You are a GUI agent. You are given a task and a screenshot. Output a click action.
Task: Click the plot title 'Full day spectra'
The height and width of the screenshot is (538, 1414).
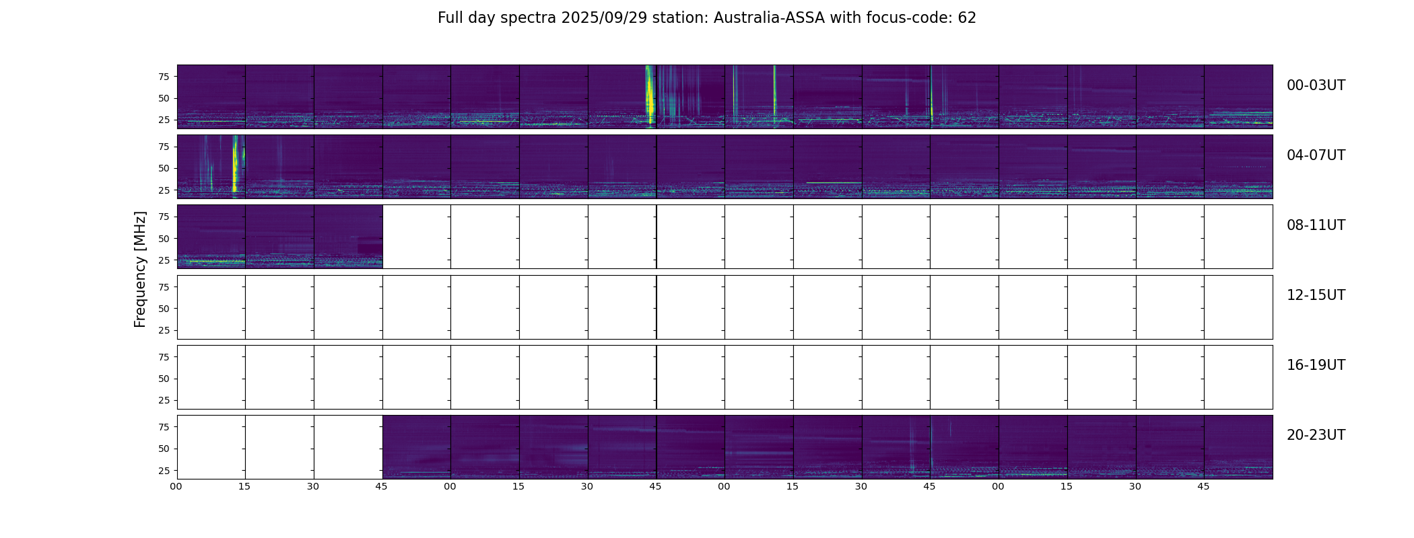click(x=706, y=18)
